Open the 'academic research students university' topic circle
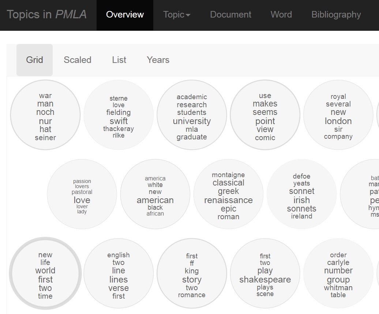This screenshot has height=314, width=379. [192, 115]
